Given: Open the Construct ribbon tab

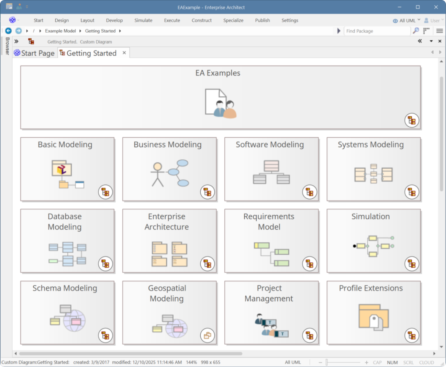Looking at the screenshot, I should pyautogui.click(x=202, y=20).
